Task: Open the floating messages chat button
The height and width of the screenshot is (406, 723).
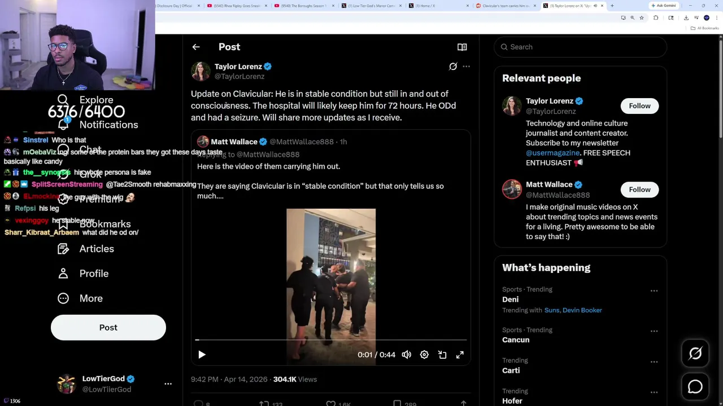Action: (695, 387)
